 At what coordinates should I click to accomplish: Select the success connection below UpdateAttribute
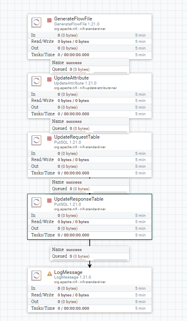click(x=90, y=125)
